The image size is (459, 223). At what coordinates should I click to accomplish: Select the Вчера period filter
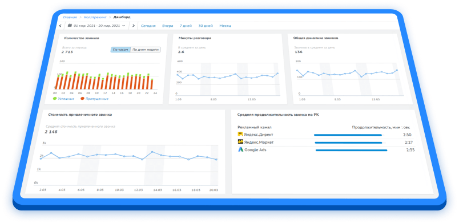[x=168, y=26]
